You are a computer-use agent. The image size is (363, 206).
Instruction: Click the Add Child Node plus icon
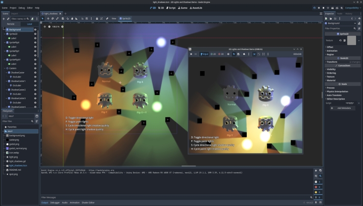[3, 19]
